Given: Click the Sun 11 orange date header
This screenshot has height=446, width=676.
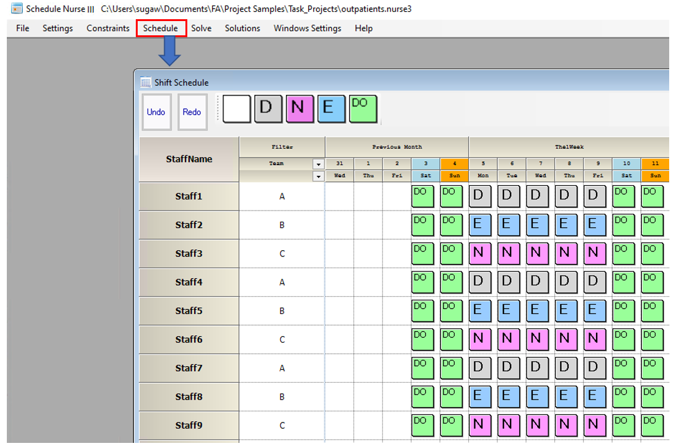Looking at the screenshot, I should coord(655,164).
